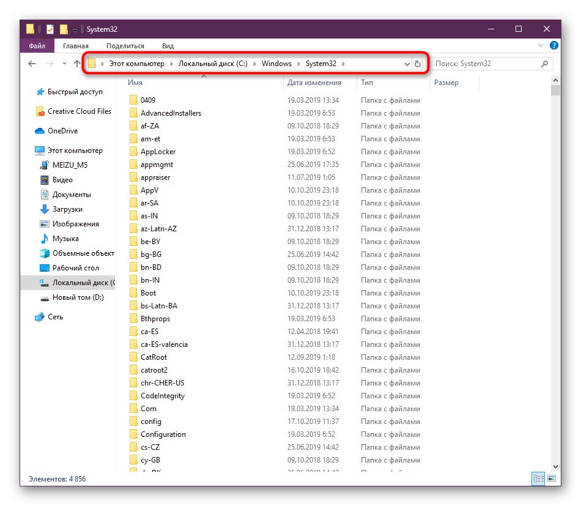Open the address bar history dropdown
This screenshot has width=581, height=506.
[x=407, y=64]
